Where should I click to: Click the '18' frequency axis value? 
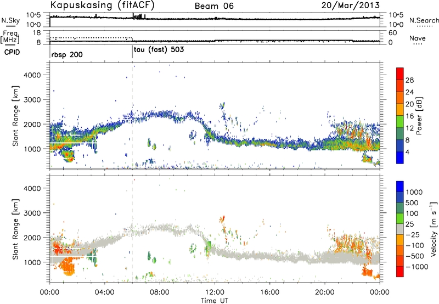pos(37,32)
